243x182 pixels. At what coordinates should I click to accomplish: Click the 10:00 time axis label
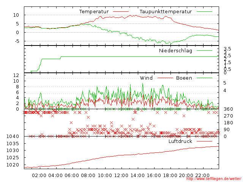click(105, 176)
